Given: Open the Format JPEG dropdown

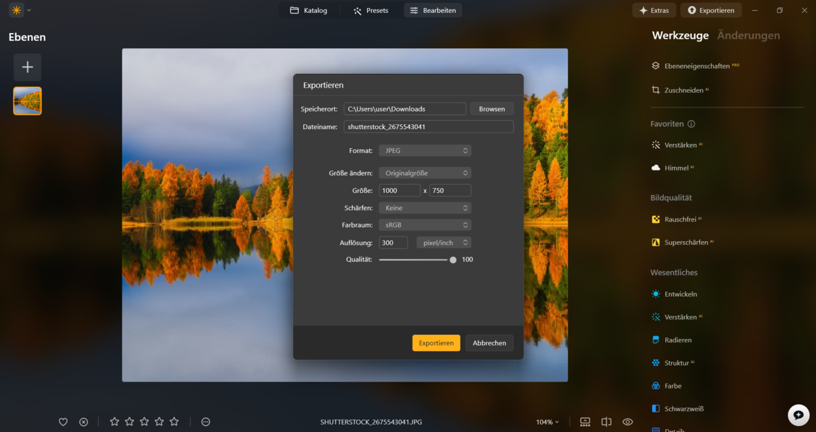Looking at the screenshot, I should pyautogui.click(x=425, y=151).
